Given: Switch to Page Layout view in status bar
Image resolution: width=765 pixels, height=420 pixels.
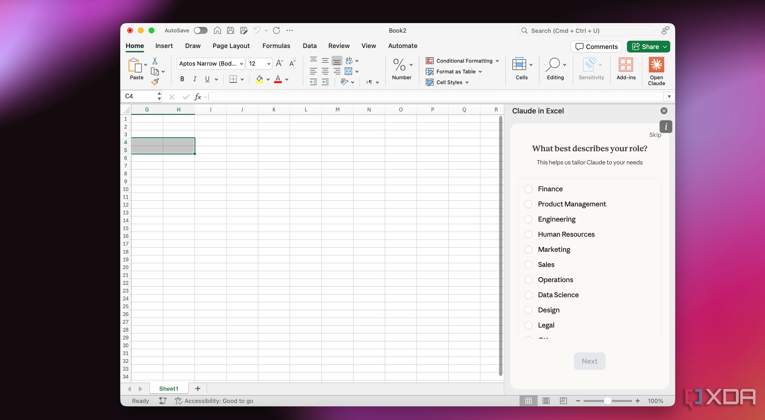Looking at the screenshot, I should point(546,401).
